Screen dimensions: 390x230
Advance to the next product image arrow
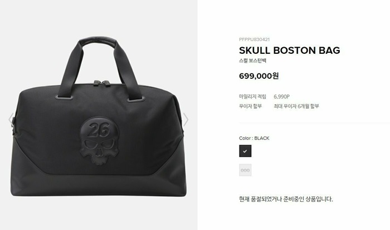coord(186,119)
